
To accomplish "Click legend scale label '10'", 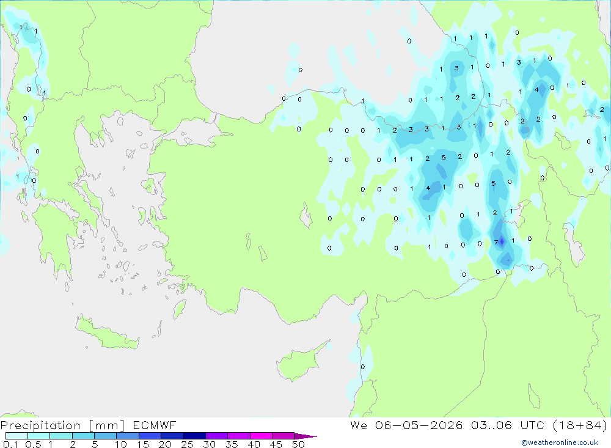I will pos(121,444).
